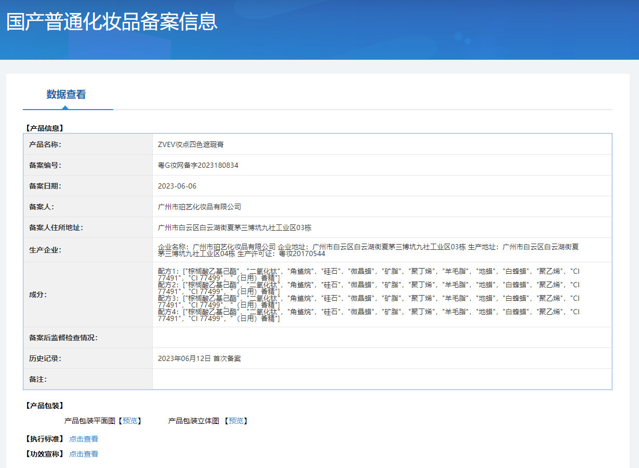
Task: Click the 成分 row label
Action: coord(38,295)
